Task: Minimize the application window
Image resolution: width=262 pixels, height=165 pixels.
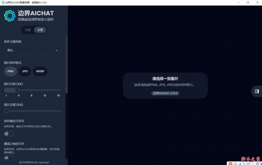Action: [238, 3]
